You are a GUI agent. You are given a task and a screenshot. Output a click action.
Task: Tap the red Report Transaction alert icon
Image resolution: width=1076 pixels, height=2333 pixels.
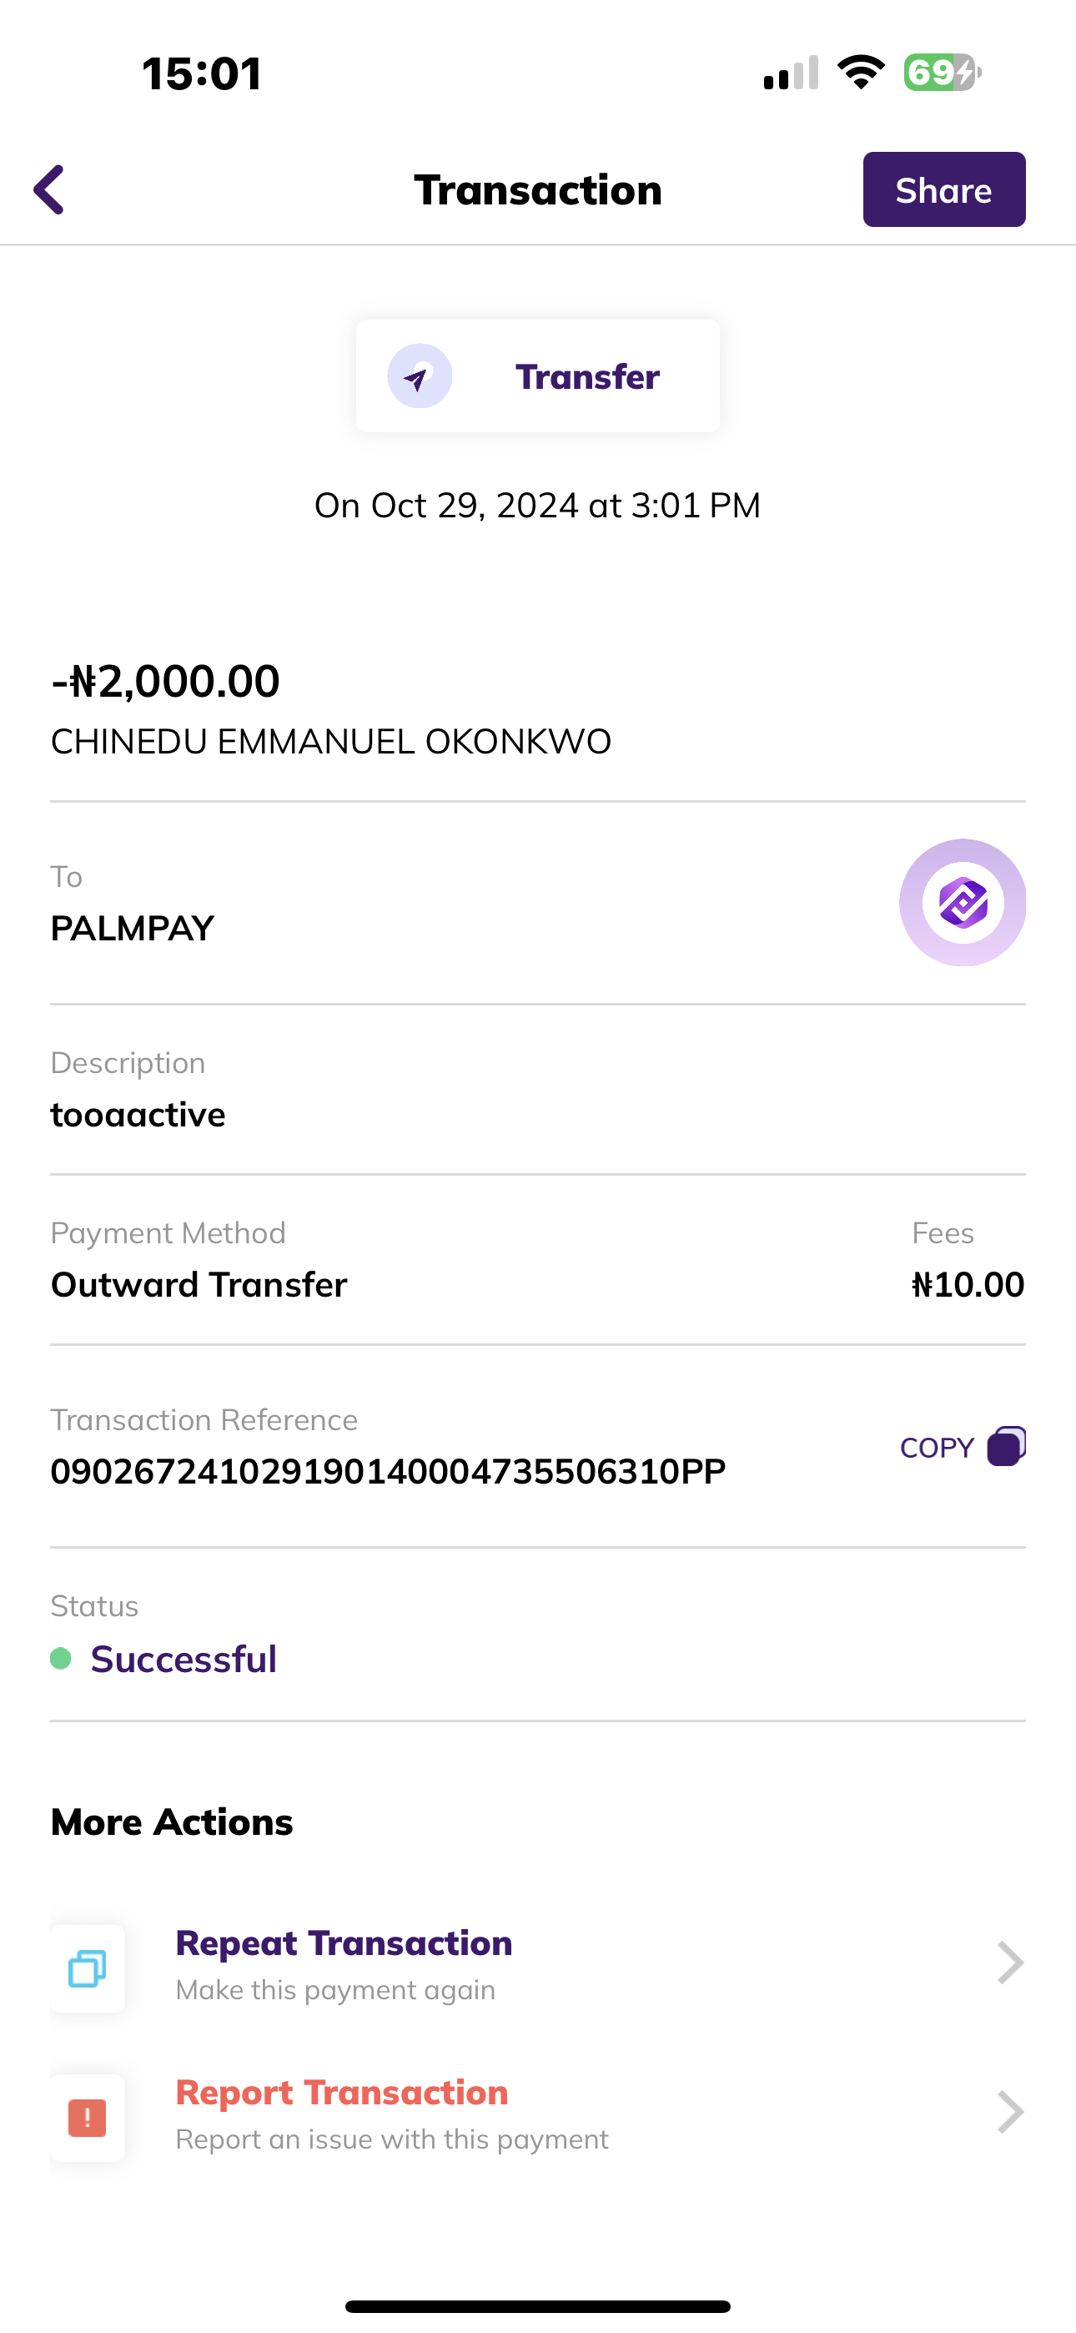(x=88, y=2118)
